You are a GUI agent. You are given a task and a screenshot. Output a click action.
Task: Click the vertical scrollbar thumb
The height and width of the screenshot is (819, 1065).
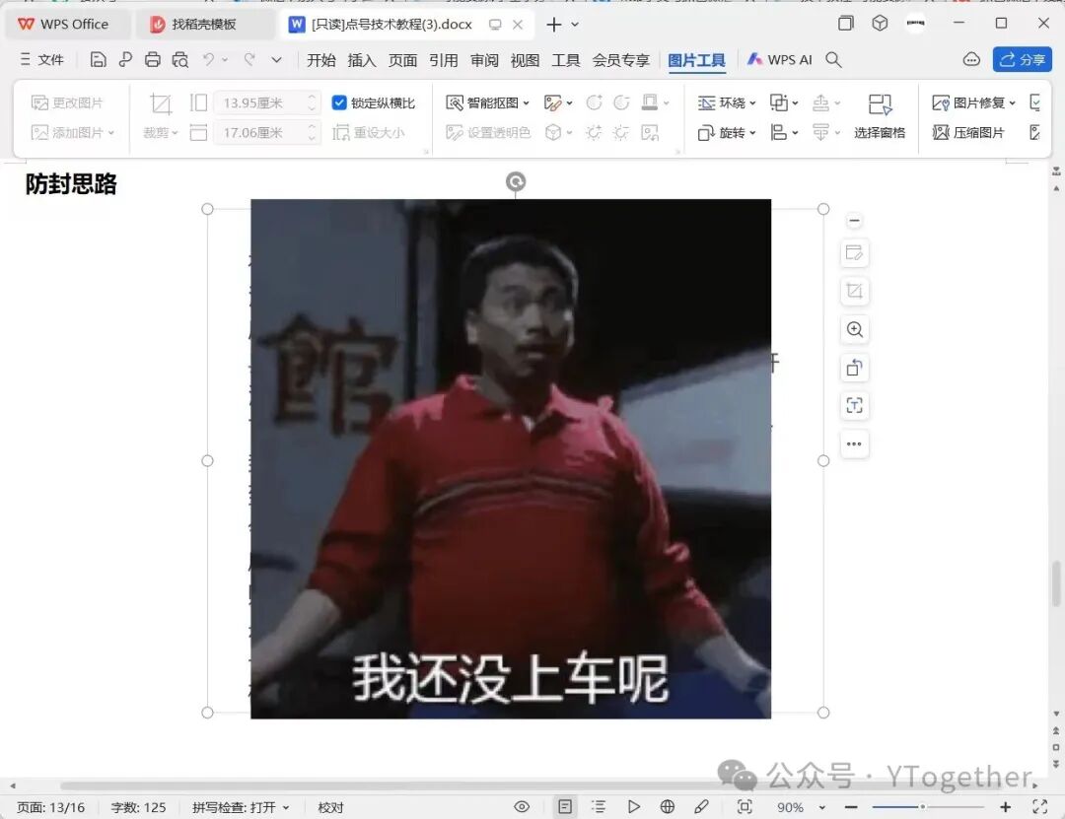point(1056,583)
